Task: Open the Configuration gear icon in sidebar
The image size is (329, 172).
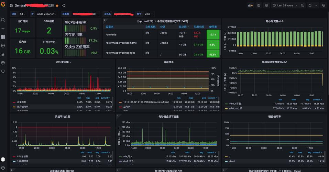Action: click(3, 63)
